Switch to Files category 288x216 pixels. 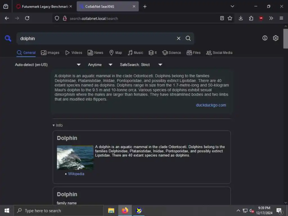tap(193, 53)
